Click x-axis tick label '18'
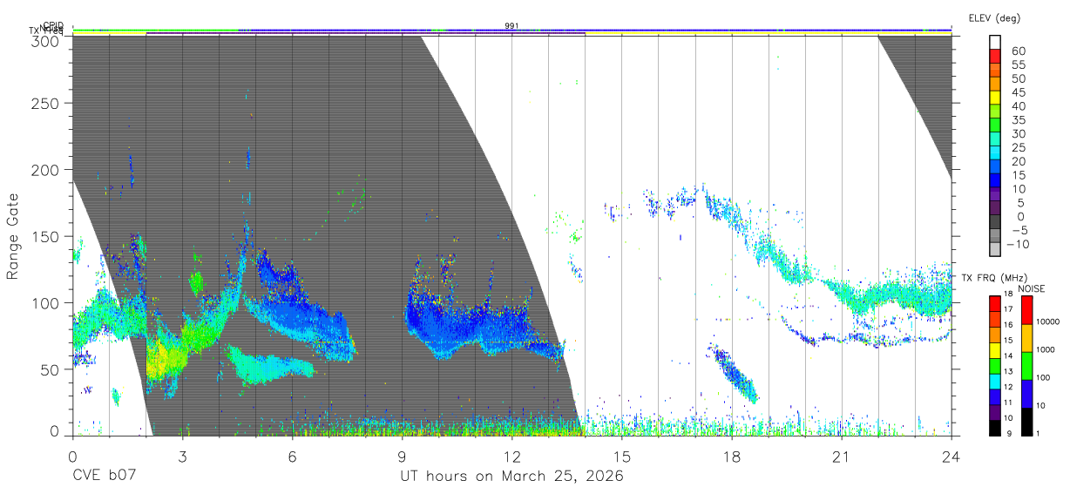Screen dimensions: 1070x494 [731, 457]
